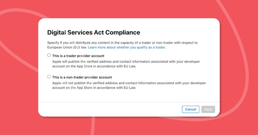
Task: Click the second line of the trader description text
Action: (94, 66)
